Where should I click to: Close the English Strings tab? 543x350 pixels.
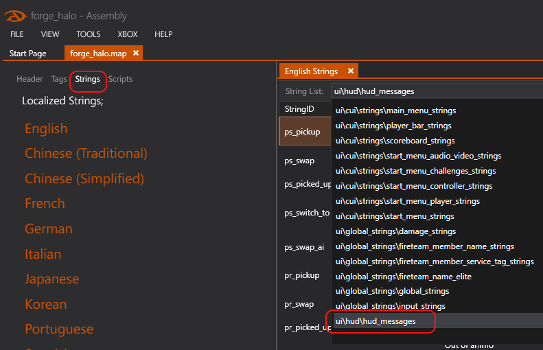[x=350, y=71]
